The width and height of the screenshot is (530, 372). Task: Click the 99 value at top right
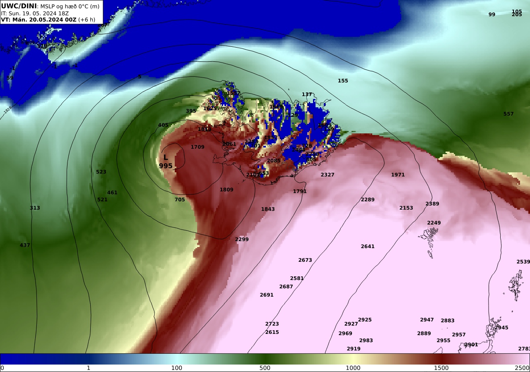[x=492, y=14]
